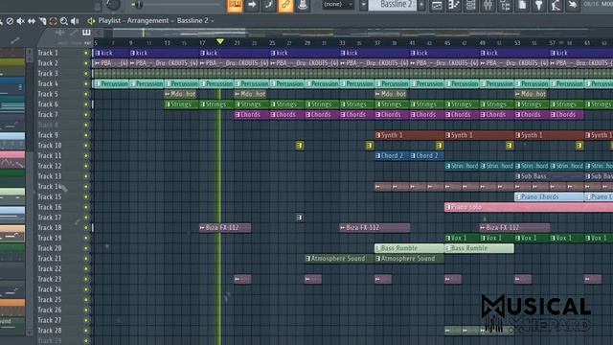Toggle Track 23 mute switch

(x=86, y=279)
